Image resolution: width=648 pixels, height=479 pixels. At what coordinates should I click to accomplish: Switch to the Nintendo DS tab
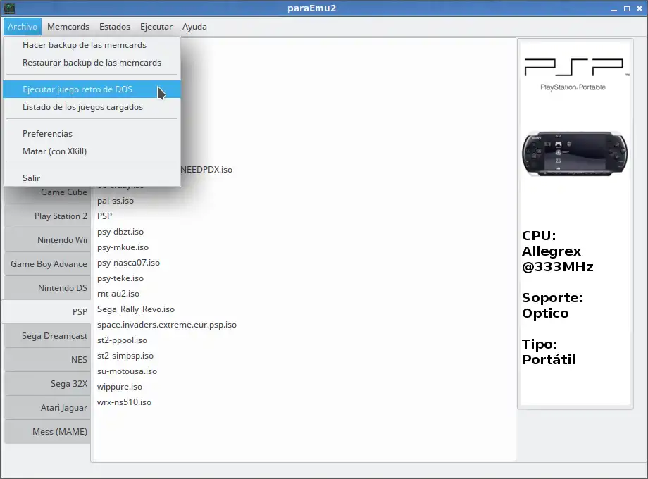point(48,288)
